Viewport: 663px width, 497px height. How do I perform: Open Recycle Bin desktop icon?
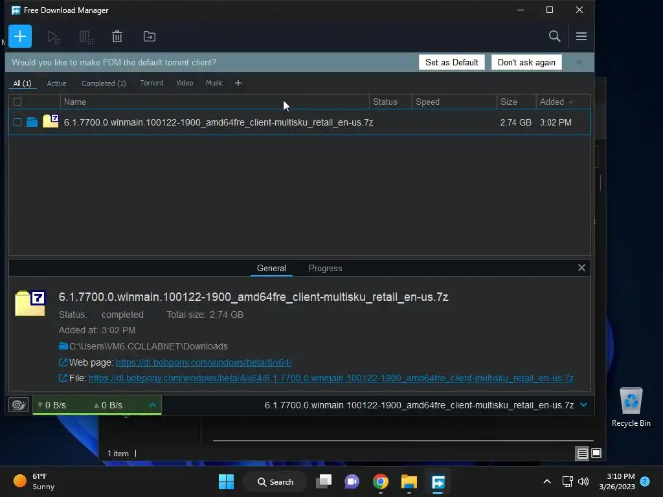631,407
